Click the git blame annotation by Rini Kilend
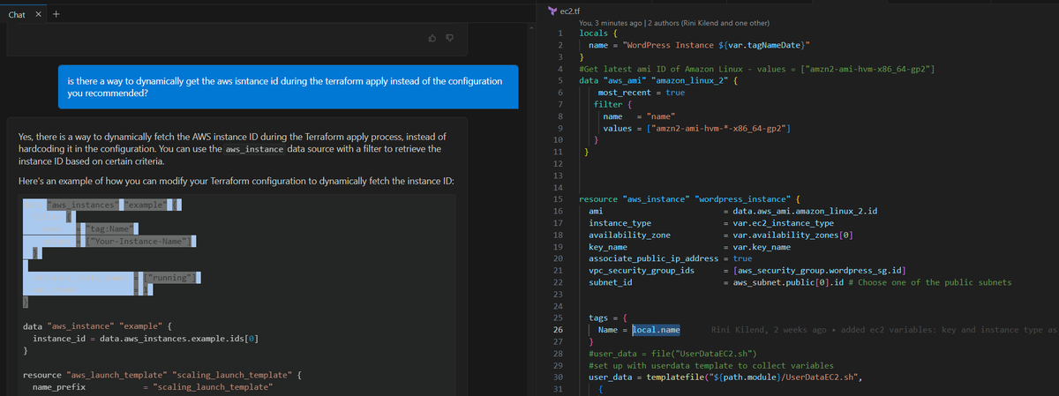The height and width of the screenshot is (396, 1059). (884, 330)
